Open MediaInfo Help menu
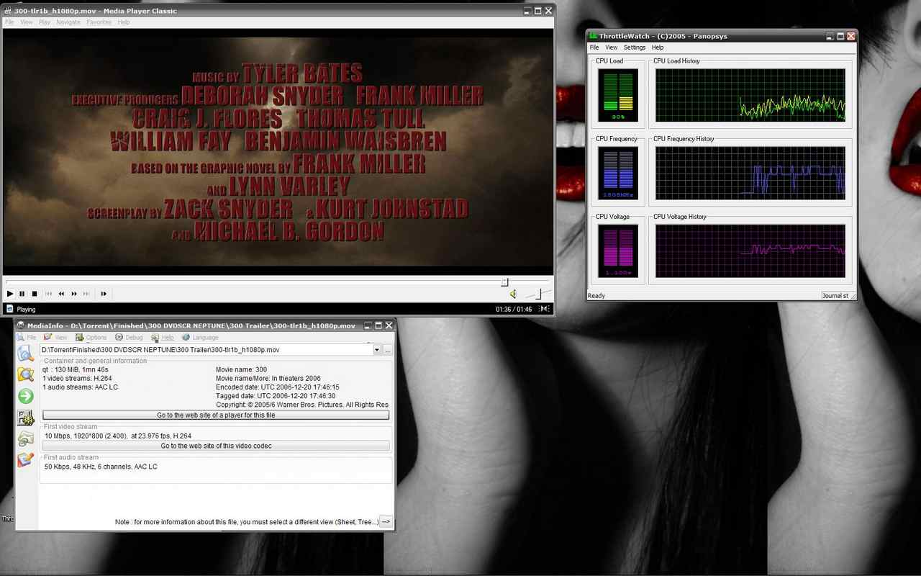Viewport: 921px width, 576px height. point(163,338)
